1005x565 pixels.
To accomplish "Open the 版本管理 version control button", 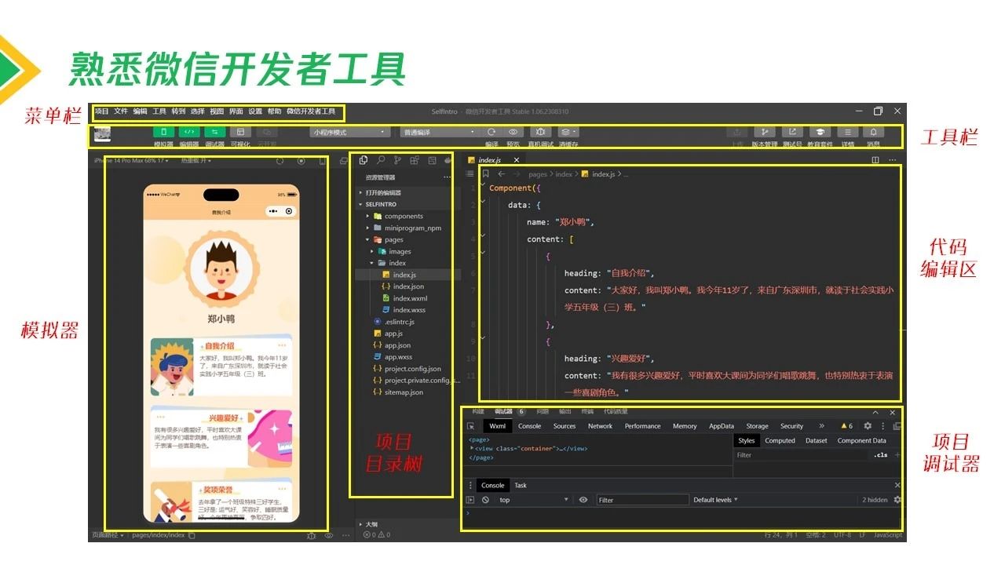I will tap(765, 132).
